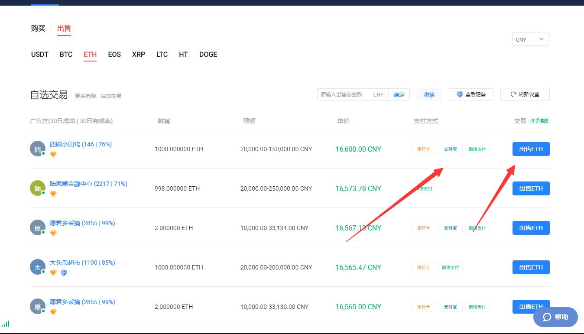Click the 支付宝 tag in the first row

(x=450, y=149)
